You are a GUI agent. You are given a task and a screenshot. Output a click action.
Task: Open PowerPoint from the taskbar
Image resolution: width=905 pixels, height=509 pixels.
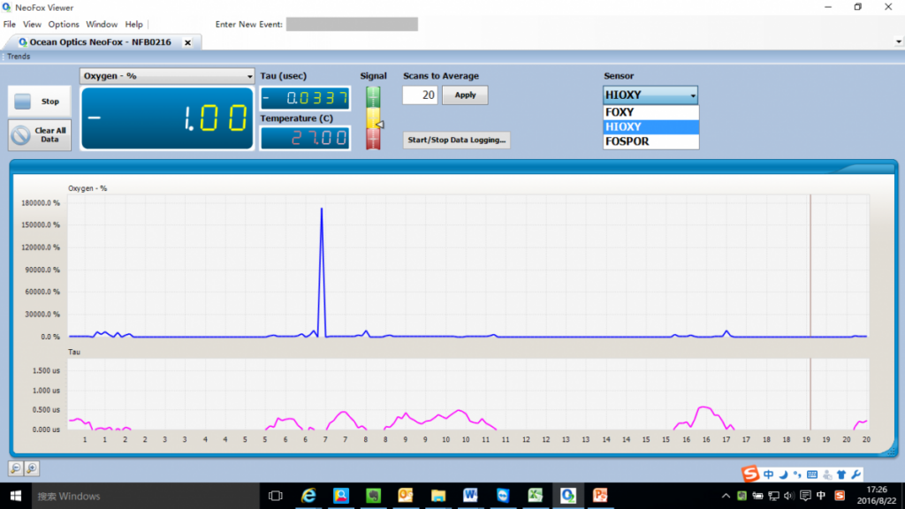(600, 496)
